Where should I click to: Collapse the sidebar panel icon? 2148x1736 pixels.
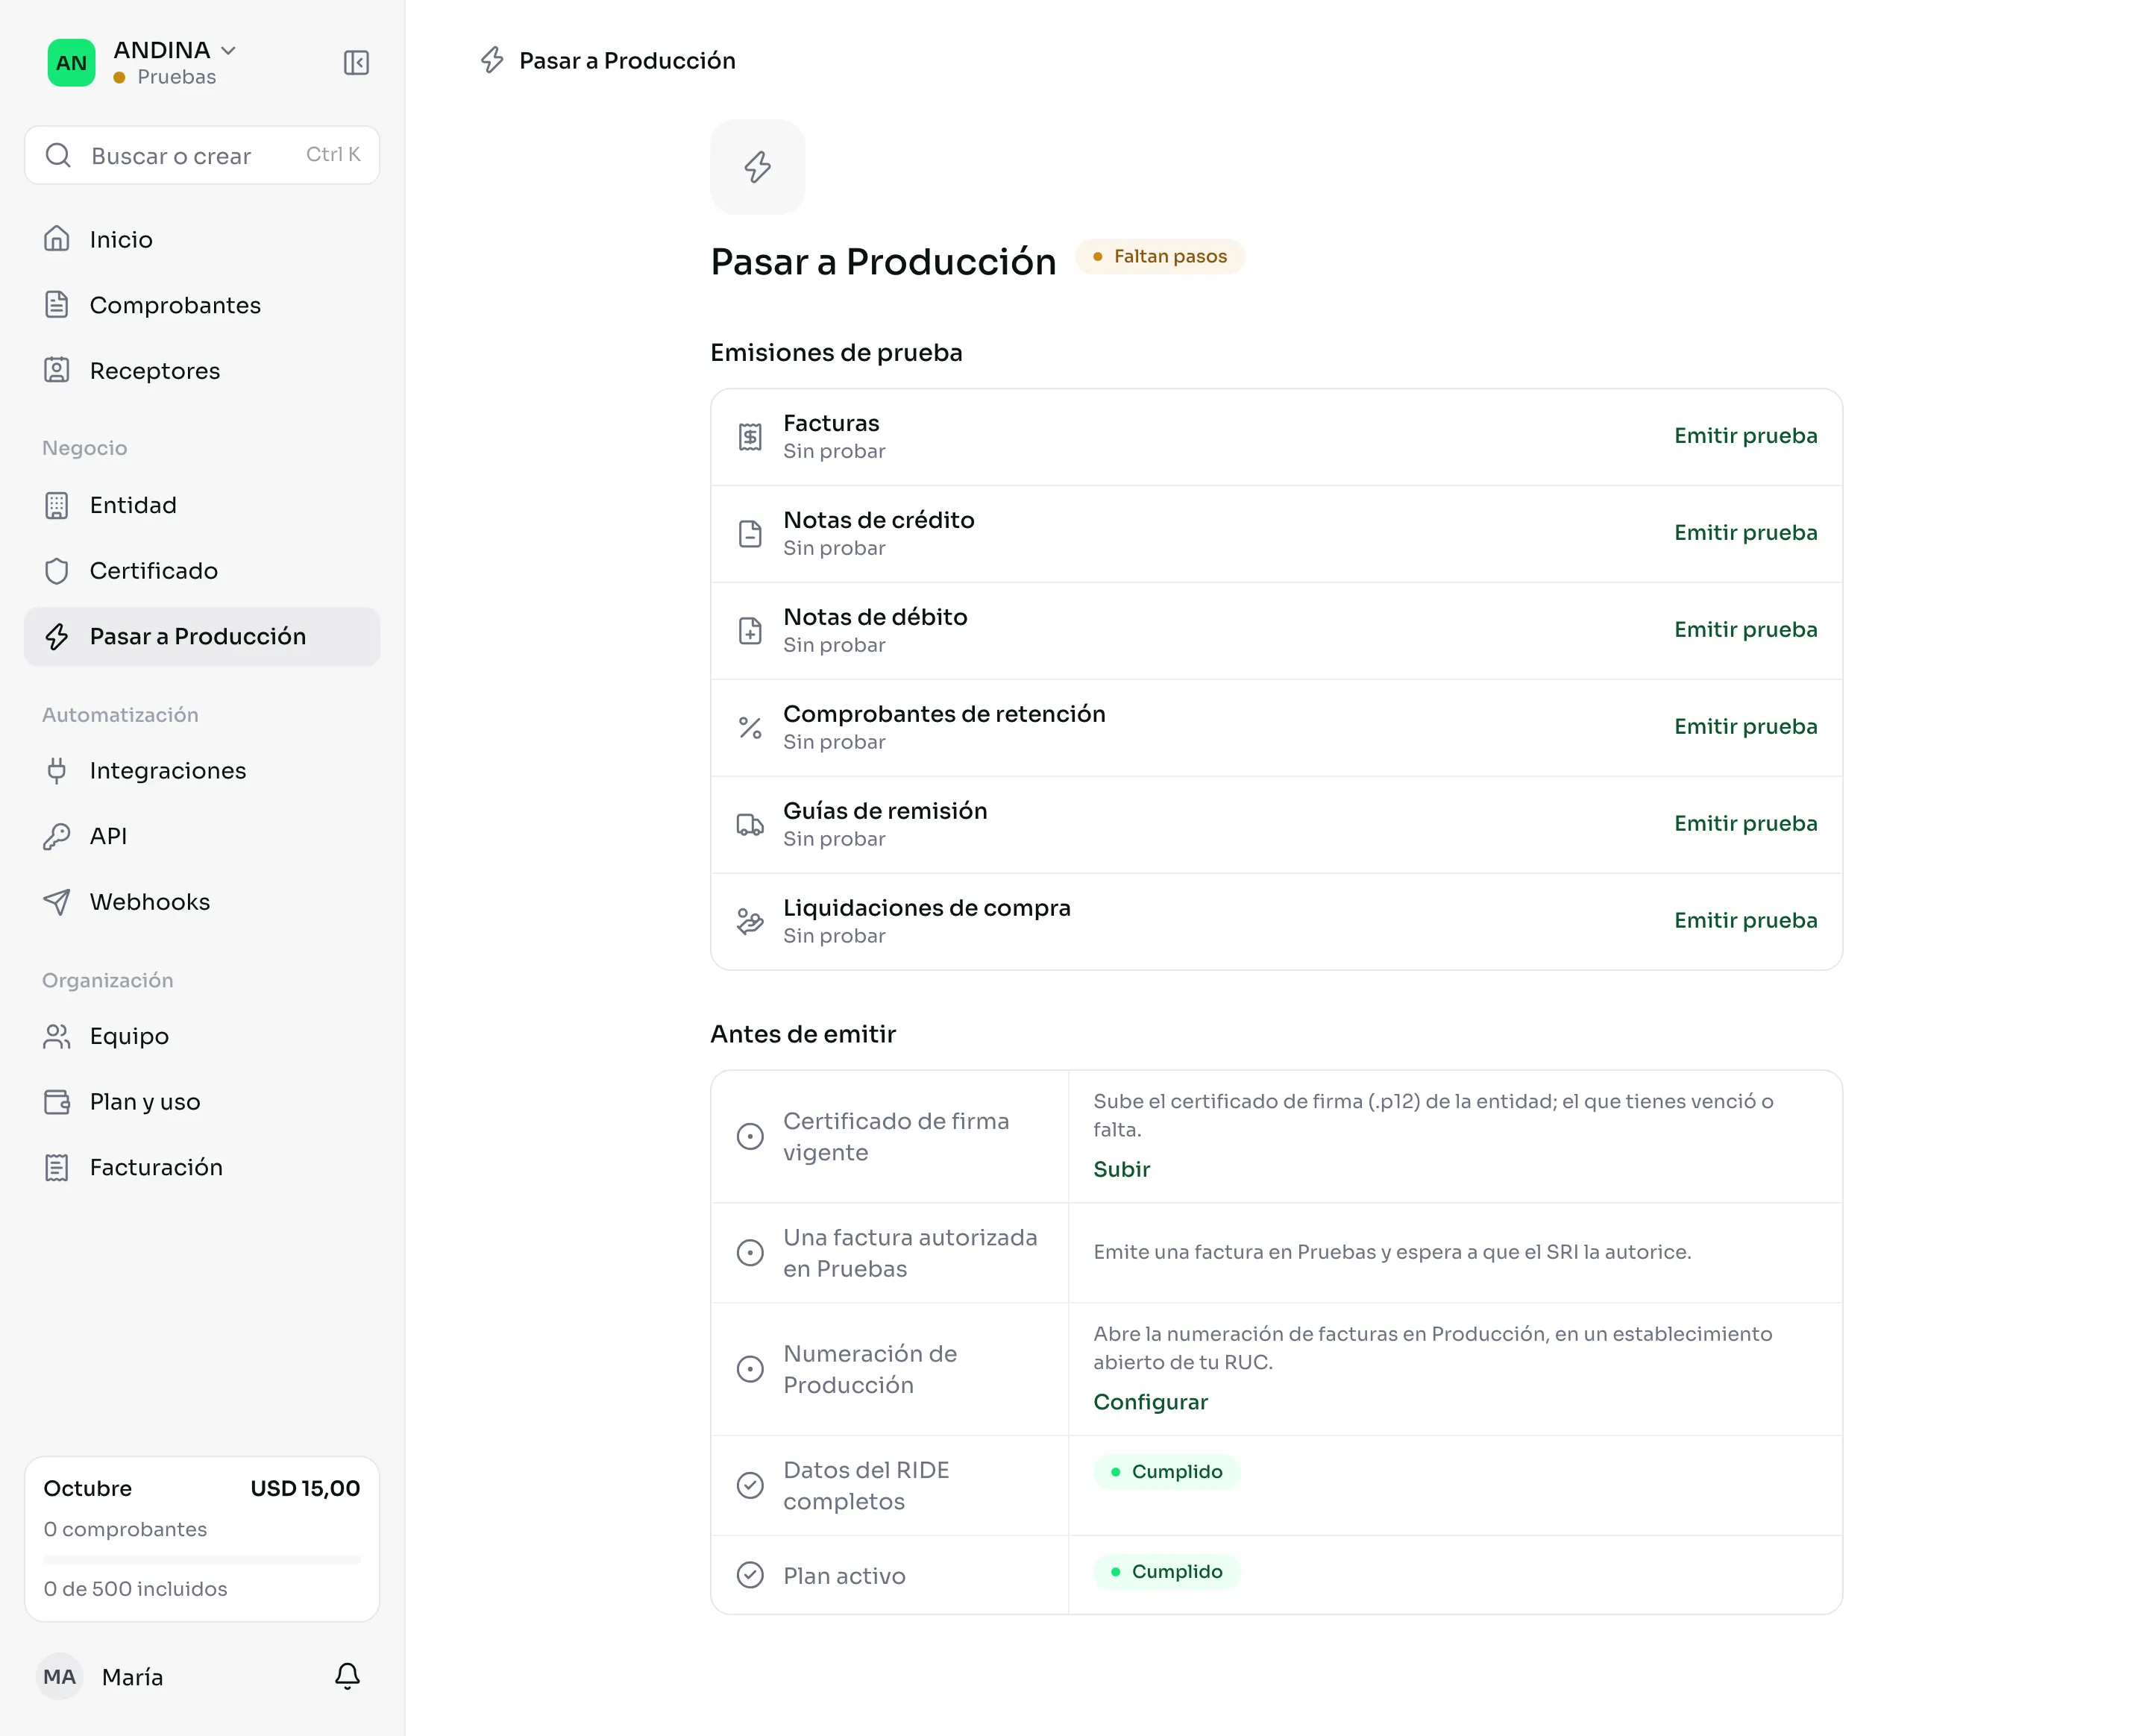click(x=356, y=63)
